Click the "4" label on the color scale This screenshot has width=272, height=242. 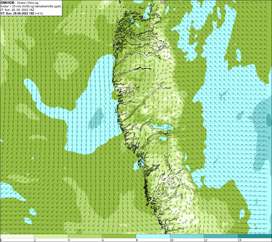pyautogui.click(x=69, y=240)
